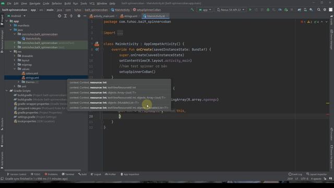Click the gutter icon beside class MainActivity
The image size is (334, 188).
pos(97,44)
